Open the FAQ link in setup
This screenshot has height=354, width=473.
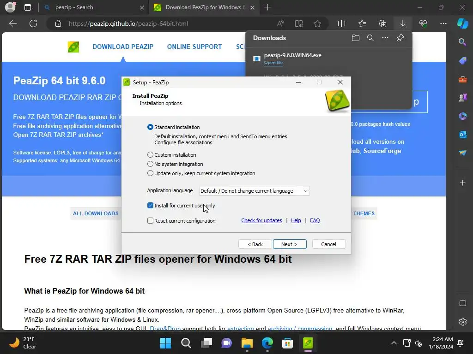pos(315,220)
